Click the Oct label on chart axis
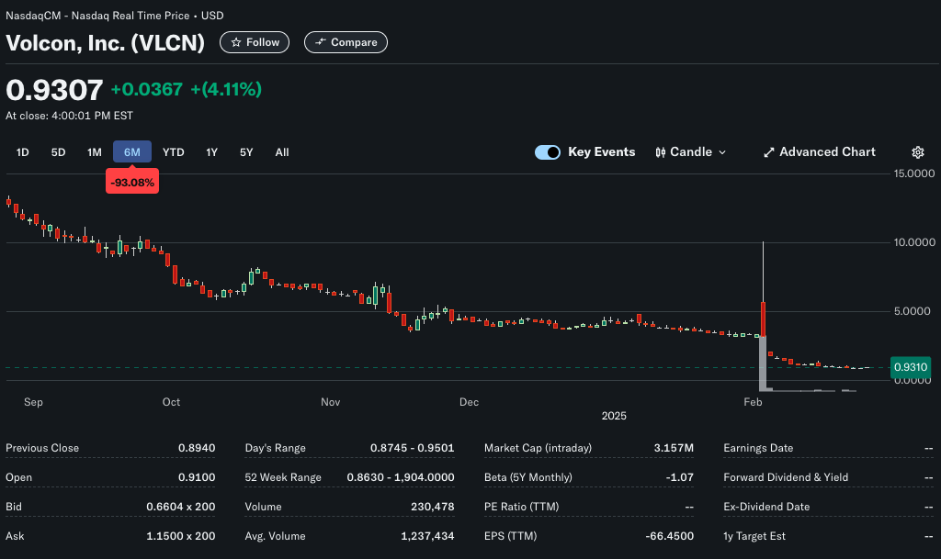Image resolution: width=941 pixels, height=559 pixels. (x=171, y=402)
